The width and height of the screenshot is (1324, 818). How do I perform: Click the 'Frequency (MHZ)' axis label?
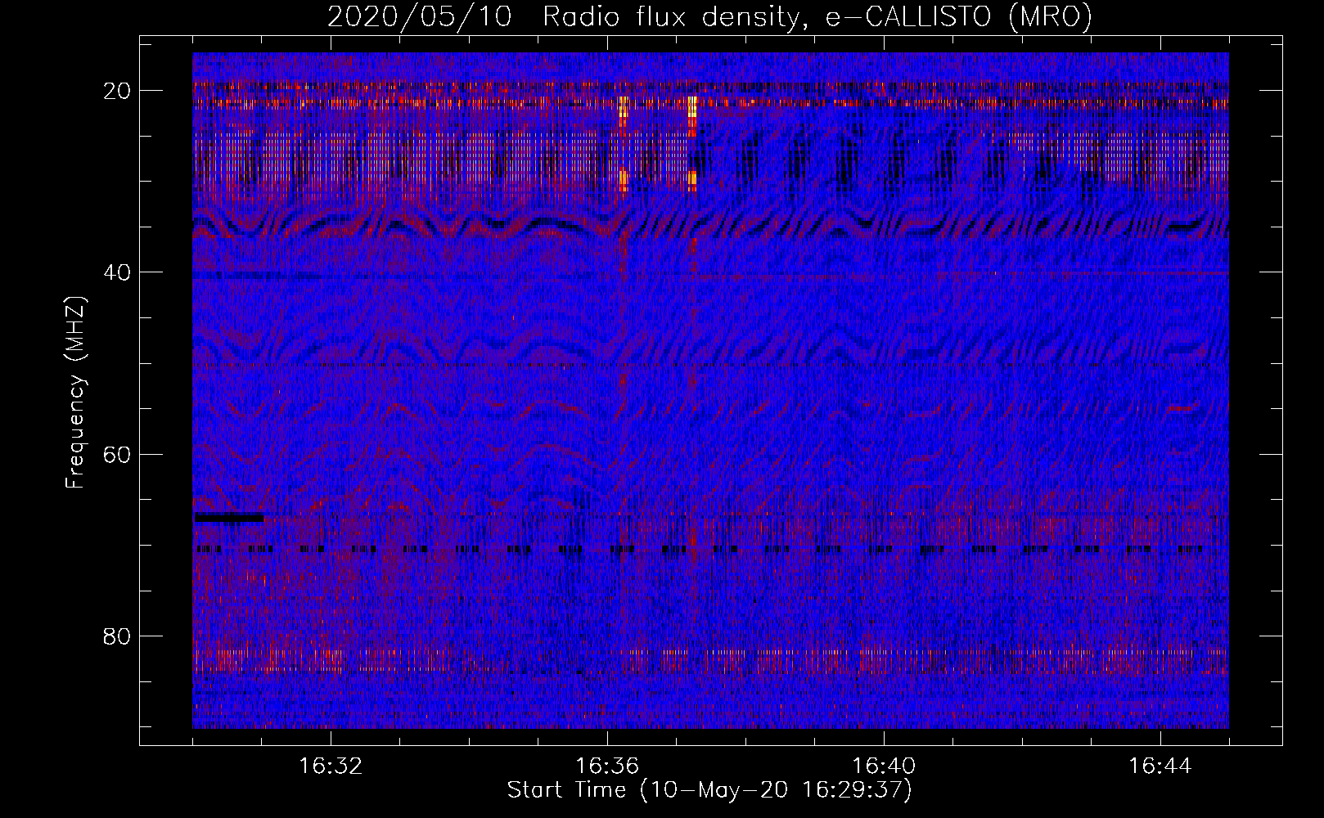[x=74, y=393]
